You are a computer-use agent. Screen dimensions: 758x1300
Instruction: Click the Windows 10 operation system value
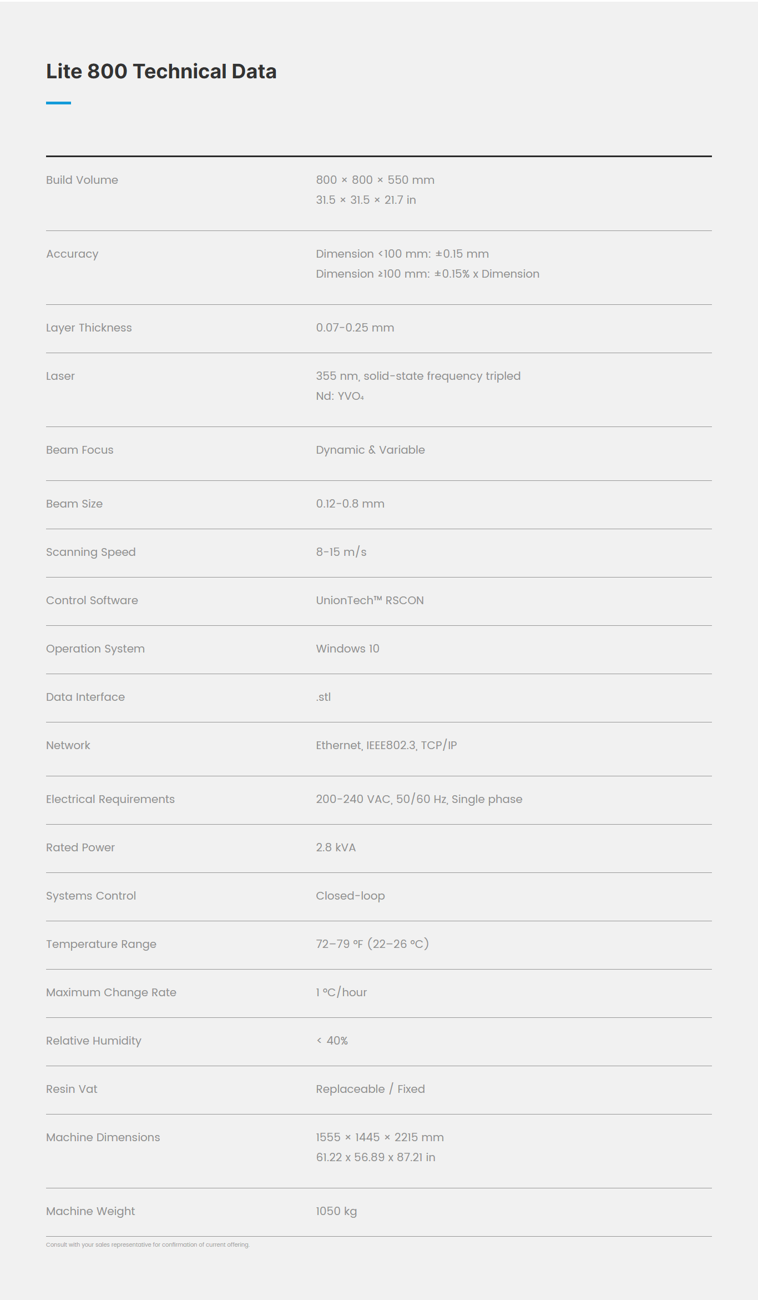click(347, 649)
